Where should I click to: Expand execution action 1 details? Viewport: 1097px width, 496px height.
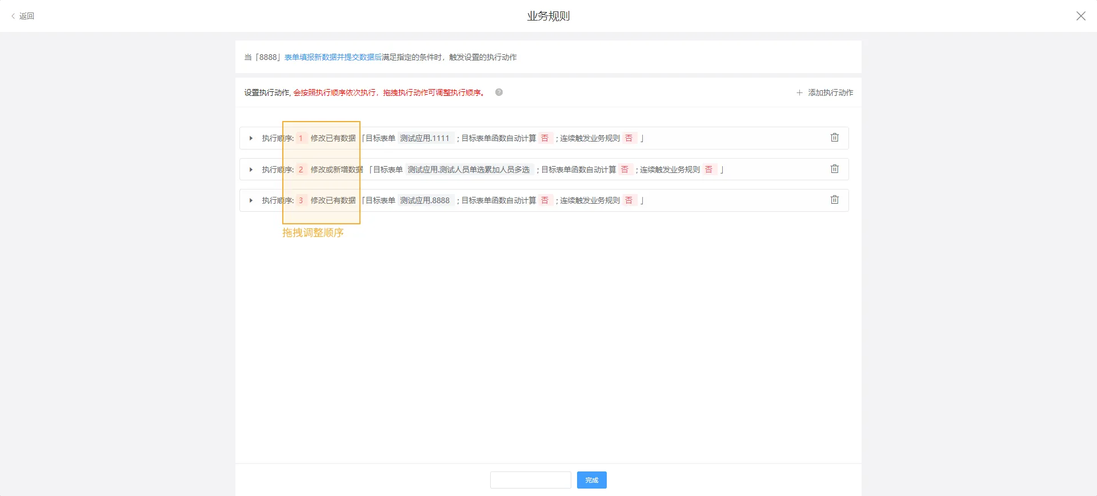click(251, 138)
